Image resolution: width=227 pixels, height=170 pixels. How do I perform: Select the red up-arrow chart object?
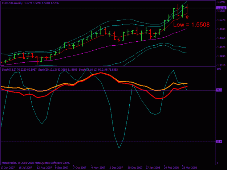[x=187, y=17]
